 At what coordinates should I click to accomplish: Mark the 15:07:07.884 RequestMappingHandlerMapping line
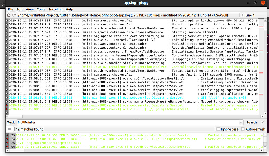pyautogui.click(x=7, y=59)
